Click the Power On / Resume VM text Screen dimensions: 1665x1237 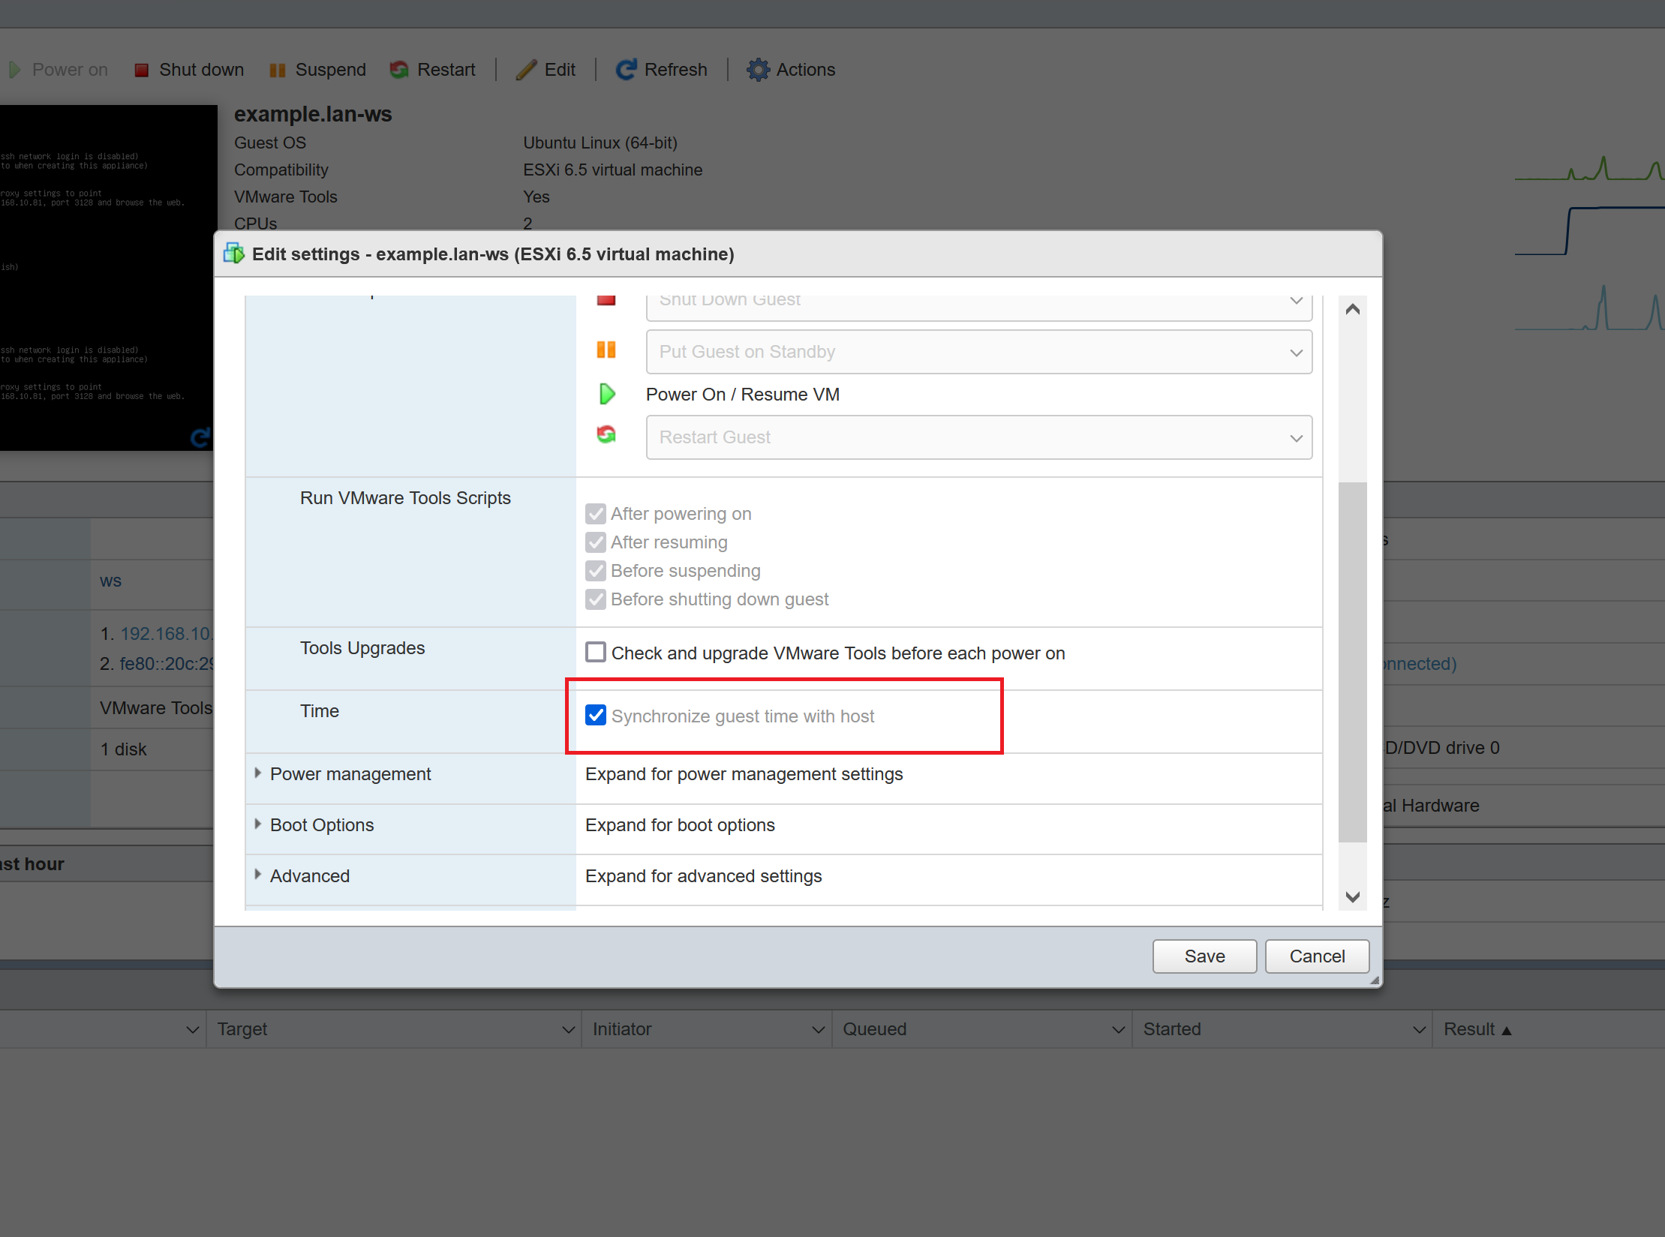(743, 395)
